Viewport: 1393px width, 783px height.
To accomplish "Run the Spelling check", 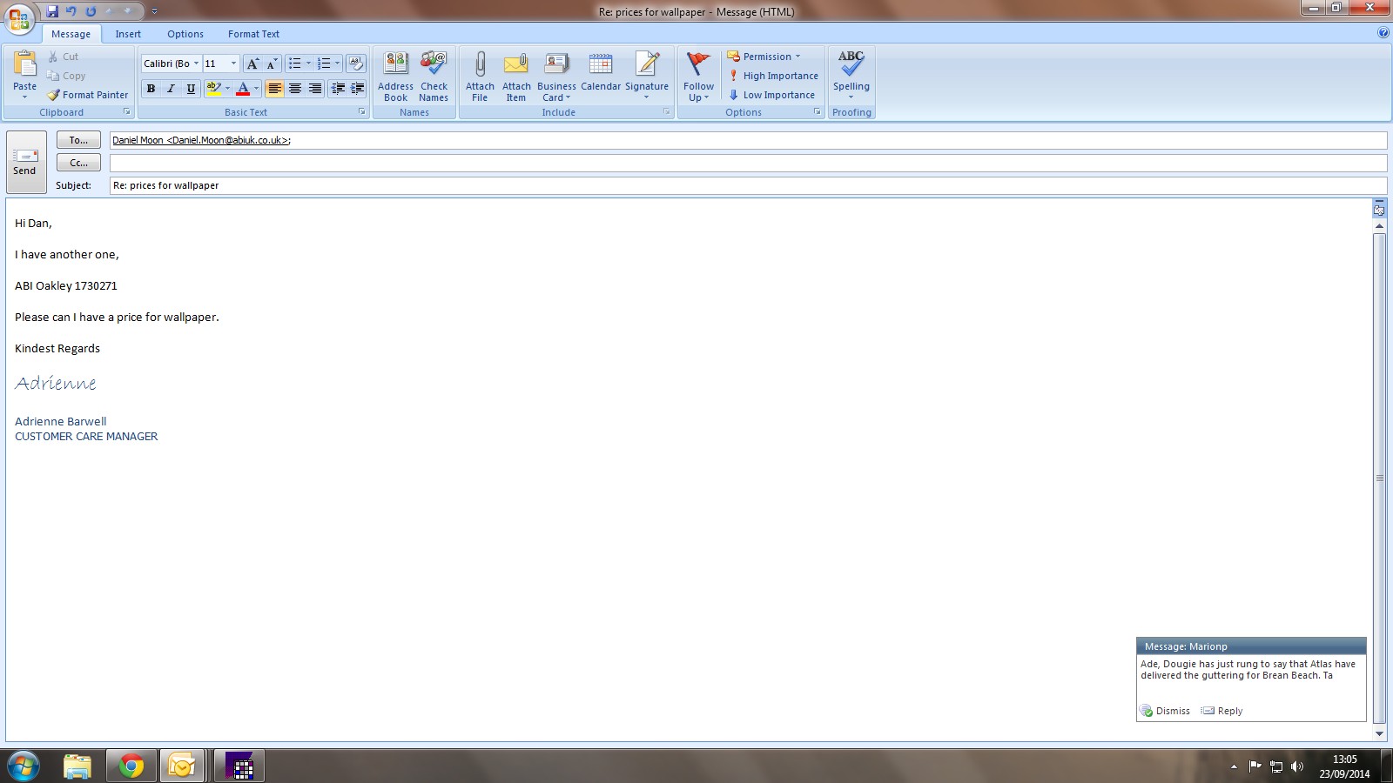I will tap(851, 66).
